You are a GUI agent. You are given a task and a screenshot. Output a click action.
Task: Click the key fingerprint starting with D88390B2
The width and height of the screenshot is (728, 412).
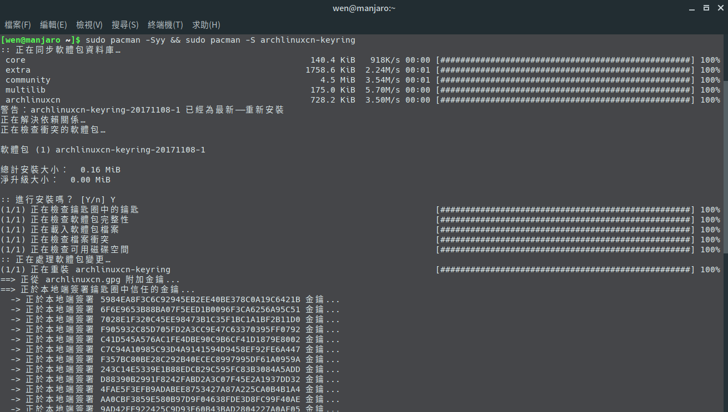(200, 379)
